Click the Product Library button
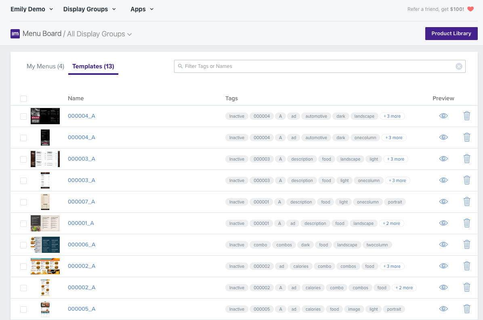 click(451, 33)
